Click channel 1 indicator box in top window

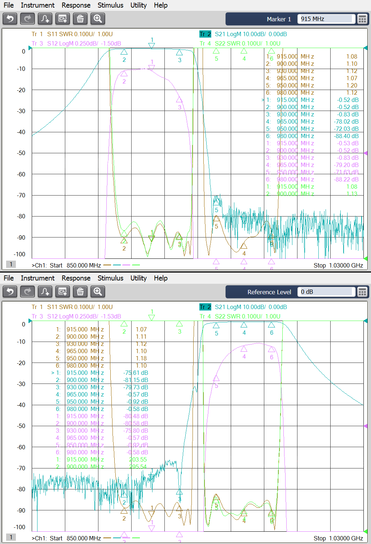pos(11,265)
